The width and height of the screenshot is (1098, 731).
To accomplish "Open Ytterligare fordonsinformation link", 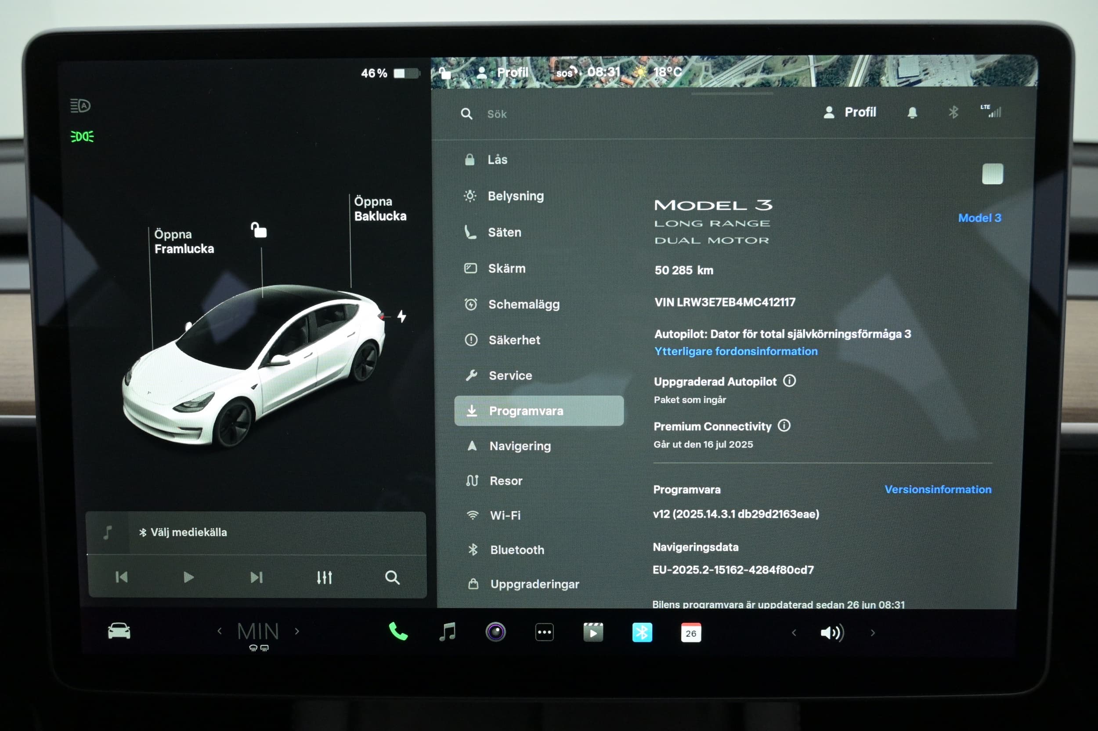I will (736, 351).
